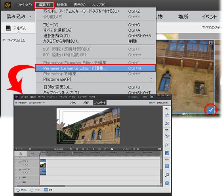Select the audio clip on オーディオ 1 track
This screenshot has height=196, width=223.
[x=43, y=171]
